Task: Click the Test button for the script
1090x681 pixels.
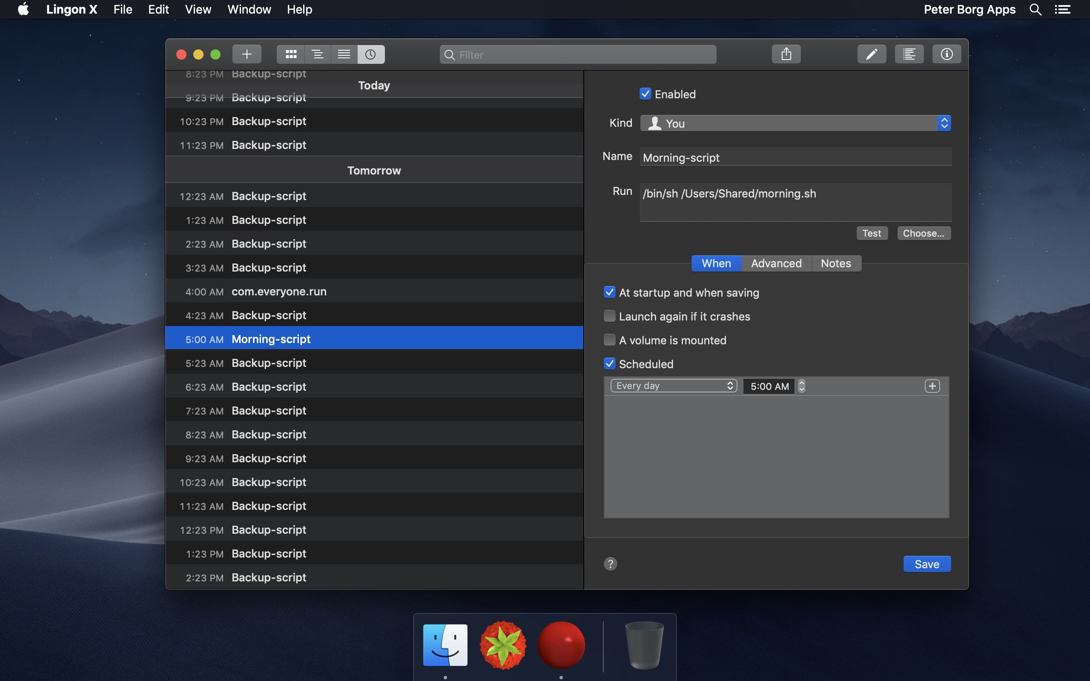Action: click(x=872, y=233)
